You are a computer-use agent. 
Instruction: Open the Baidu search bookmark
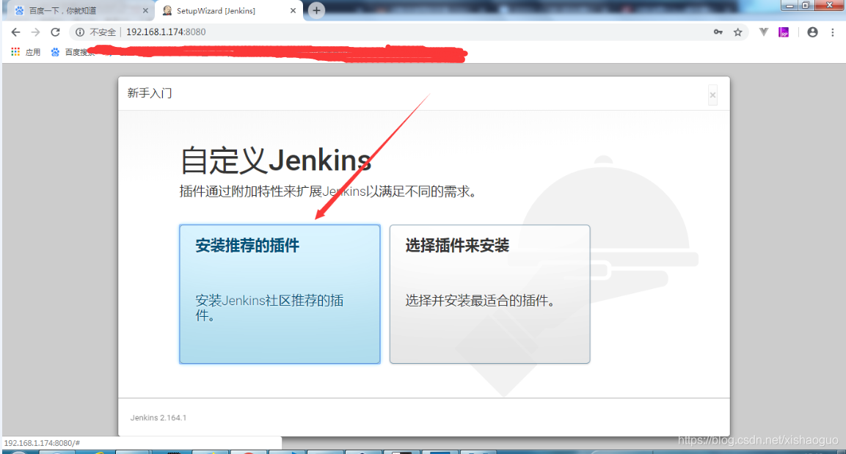73,52
